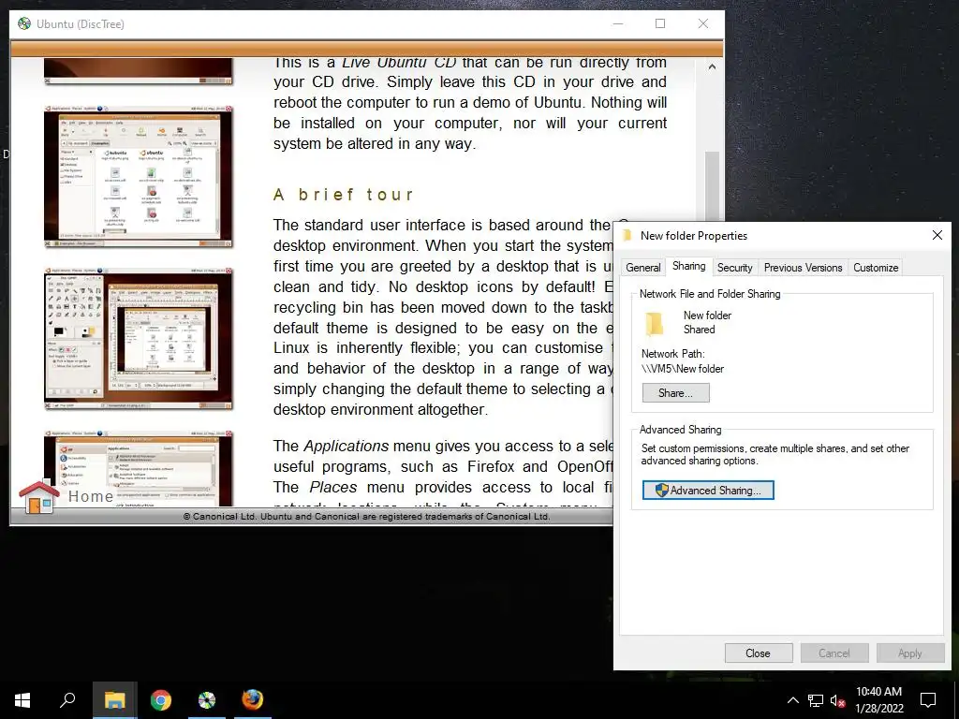
Task: Click the scroll-up arrow in the Ubuntu window
Action: coord(712,66)
